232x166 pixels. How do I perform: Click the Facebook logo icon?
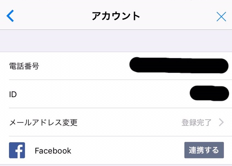pyautogui.click(x=17, y=150)
